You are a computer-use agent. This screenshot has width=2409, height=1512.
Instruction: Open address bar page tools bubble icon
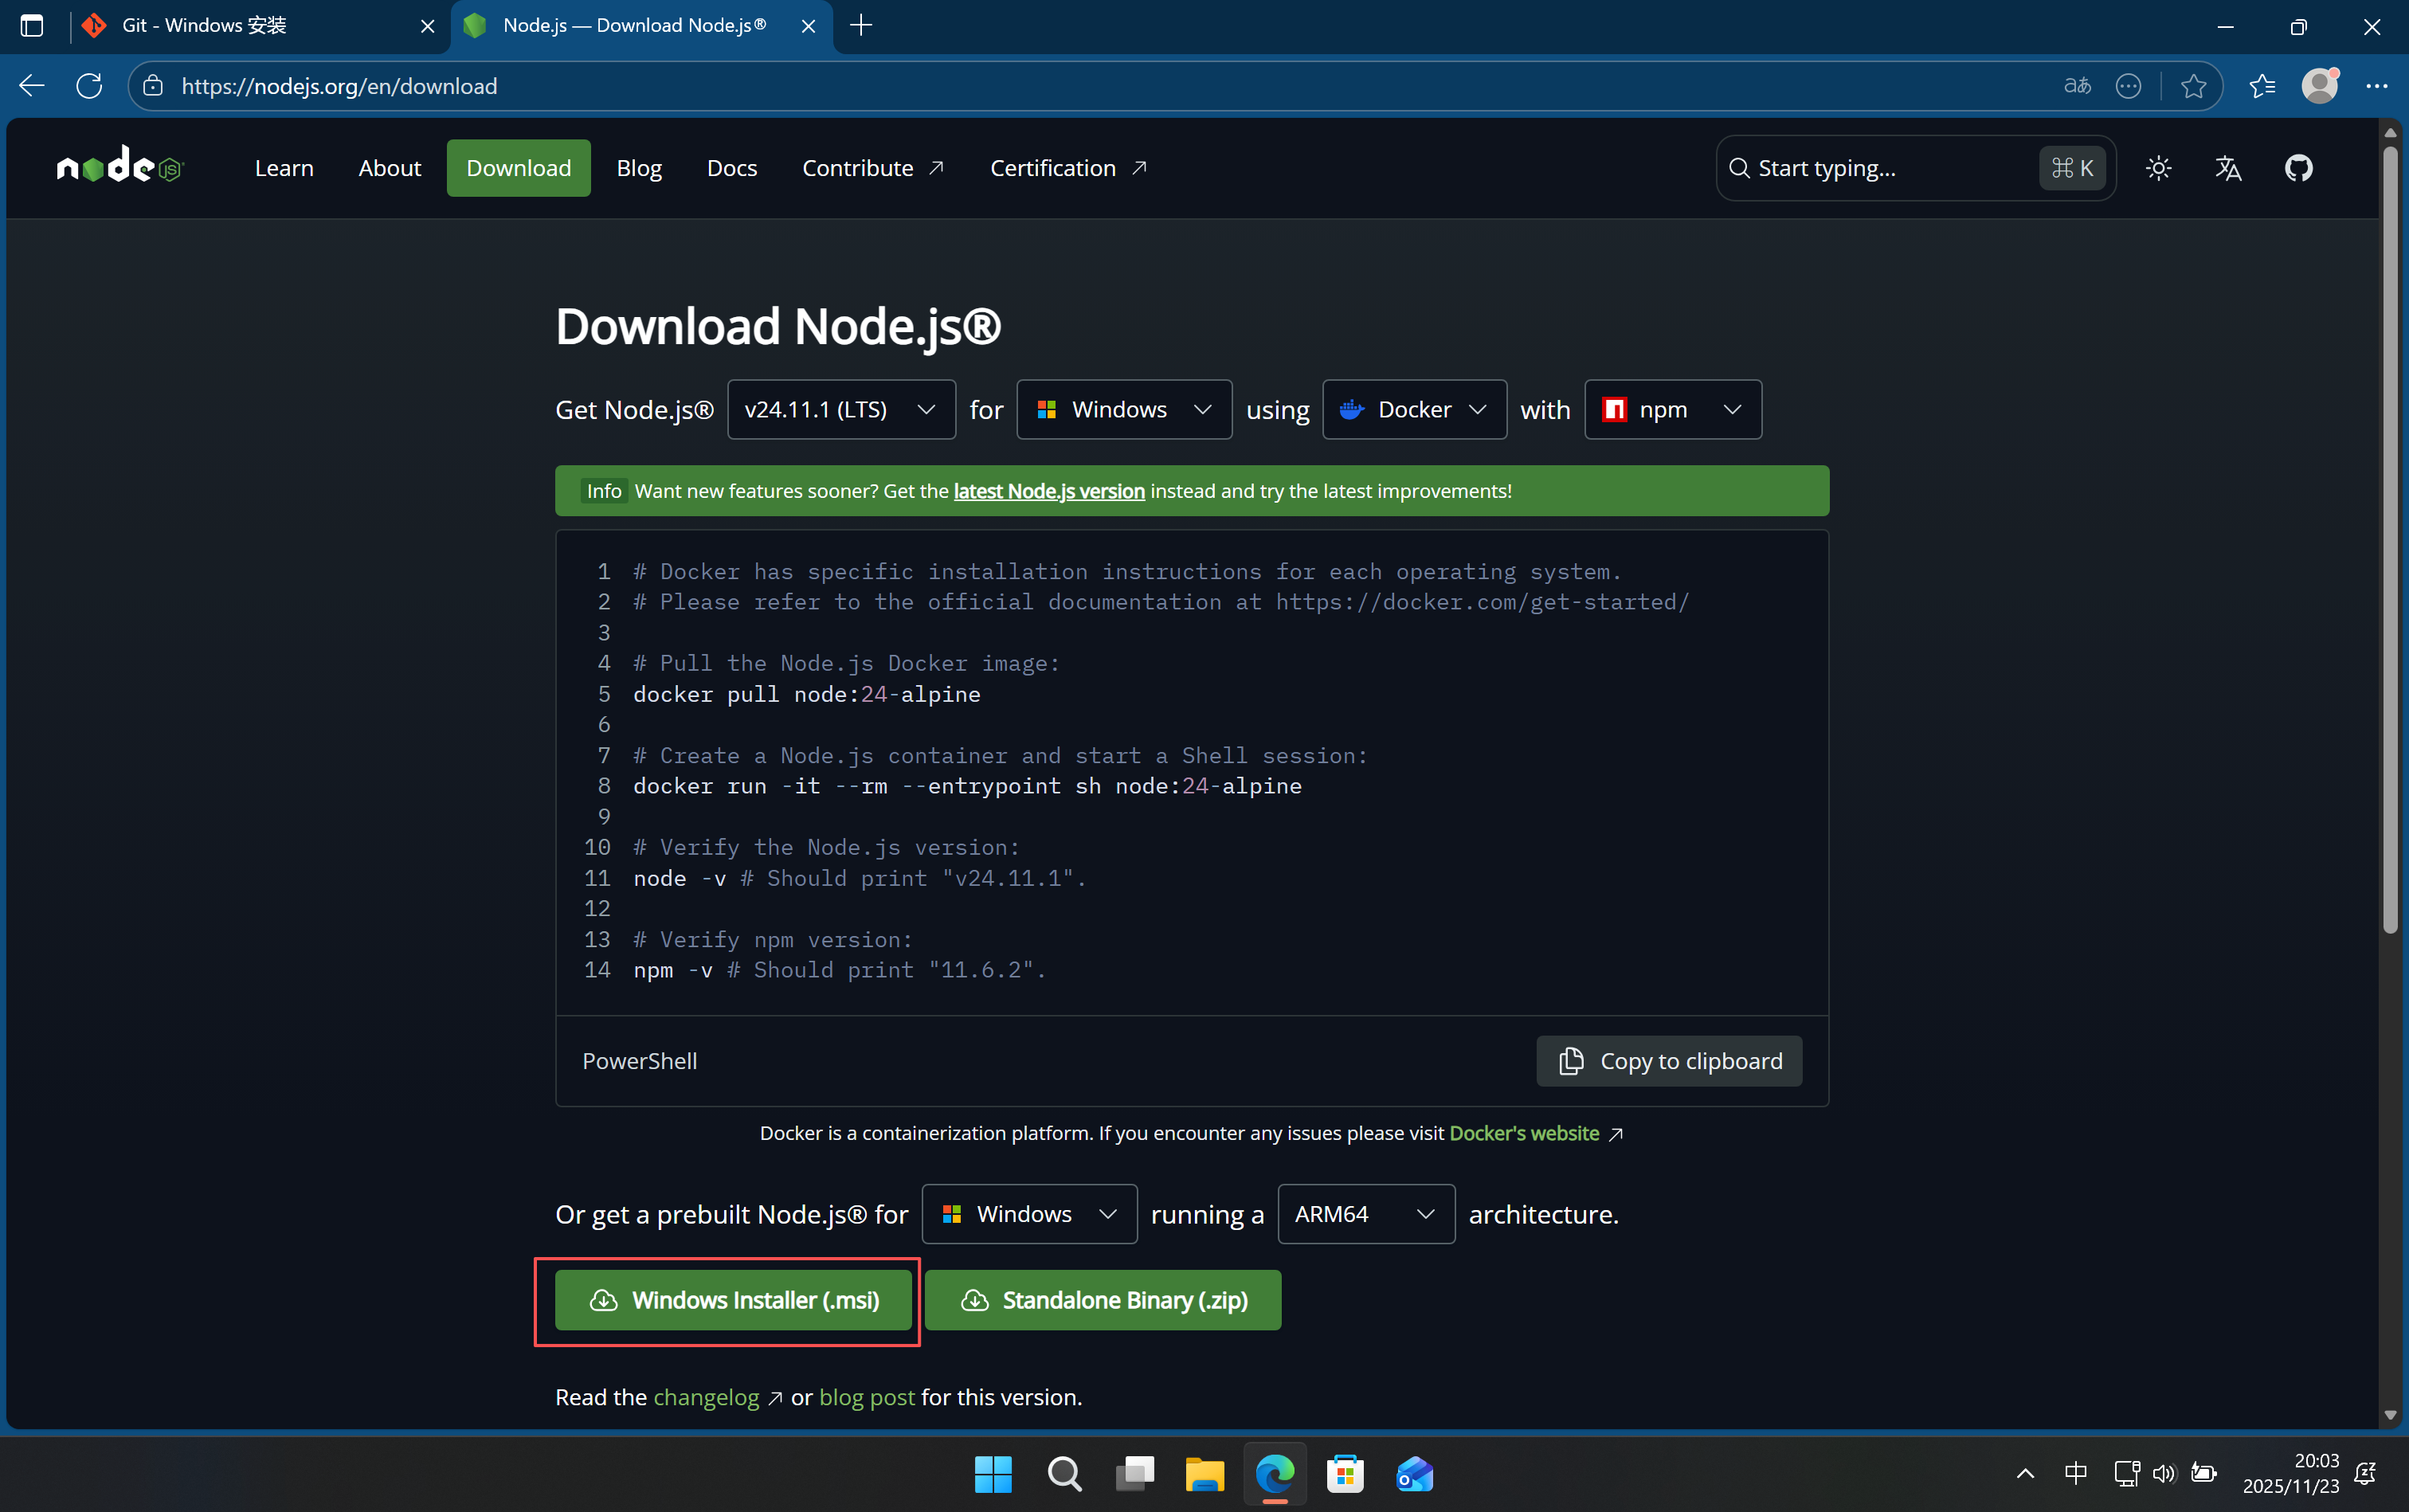2128,86
